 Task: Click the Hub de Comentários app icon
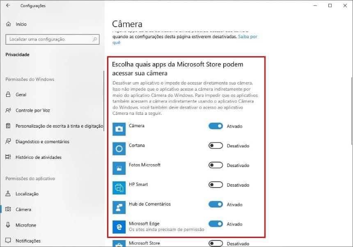(119, 208)
